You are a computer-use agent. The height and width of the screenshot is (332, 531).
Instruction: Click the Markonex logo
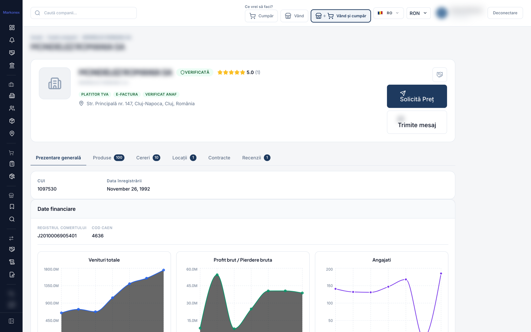(x=11, y=12)
